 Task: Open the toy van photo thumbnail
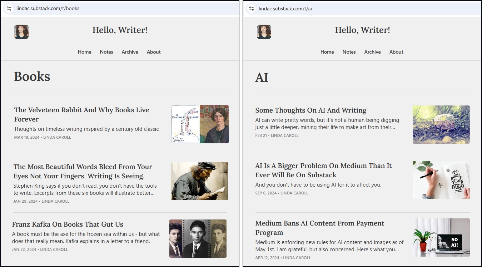coord(441,124)
